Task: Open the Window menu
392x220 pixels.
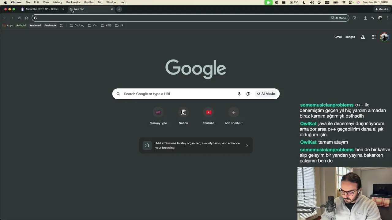Action: pyautogui.click(x=111, y=2)
